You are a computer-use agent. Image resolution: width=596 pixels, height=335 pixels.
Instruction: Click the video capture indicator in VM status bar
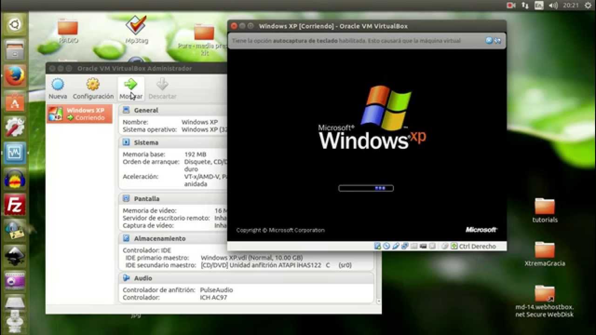(x=432, y=246)
